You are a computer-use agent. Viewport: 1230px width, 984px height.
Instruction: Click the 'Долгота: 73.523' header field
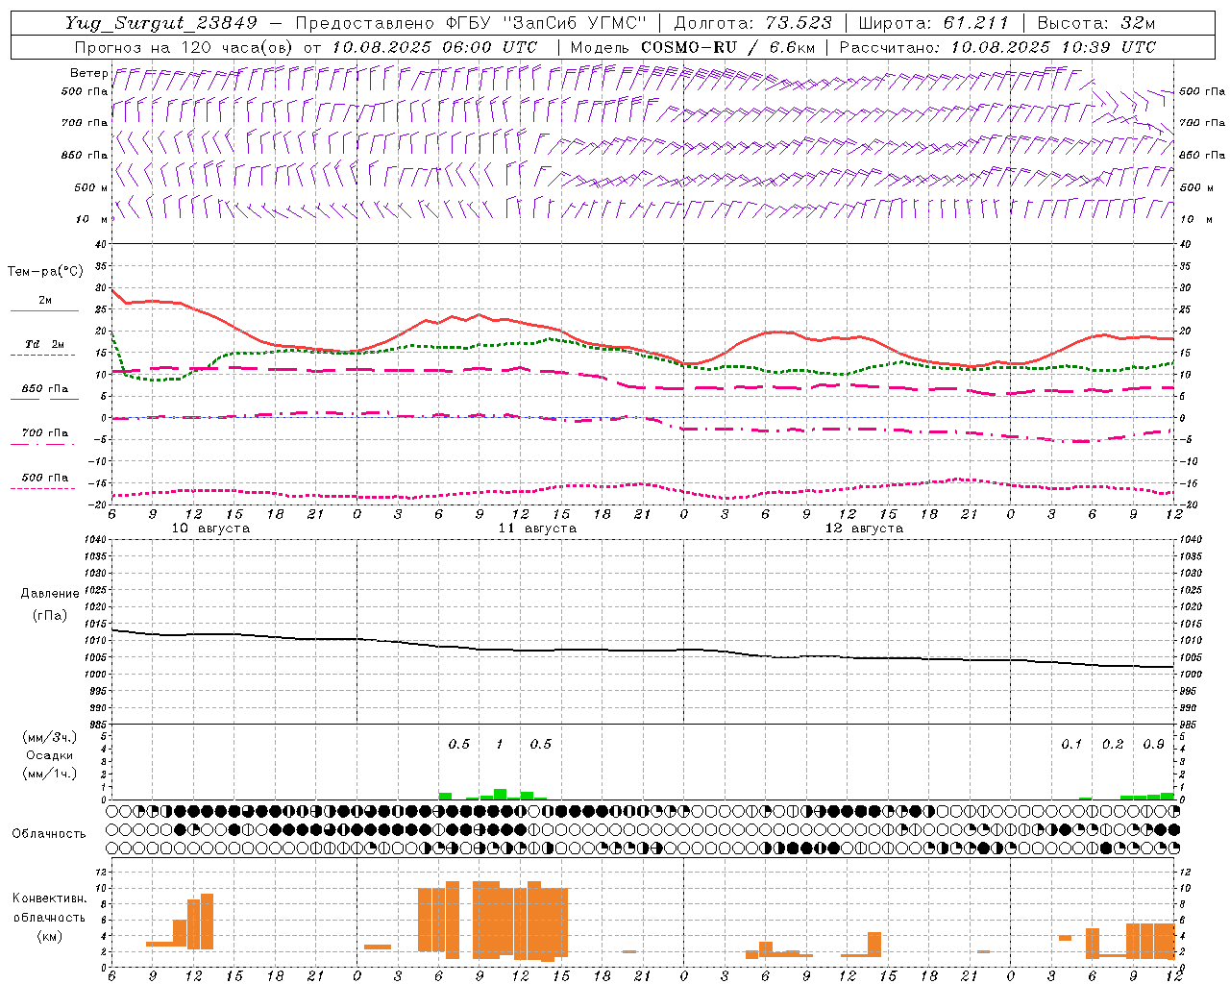point(752,24)
